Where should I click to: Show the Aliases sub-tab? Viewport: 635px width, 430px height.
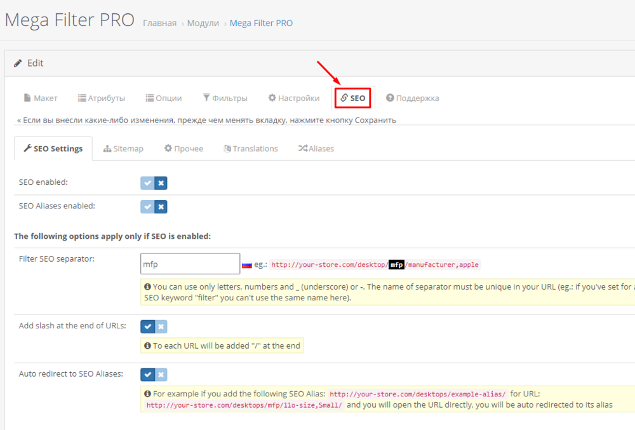click(316, 149)
